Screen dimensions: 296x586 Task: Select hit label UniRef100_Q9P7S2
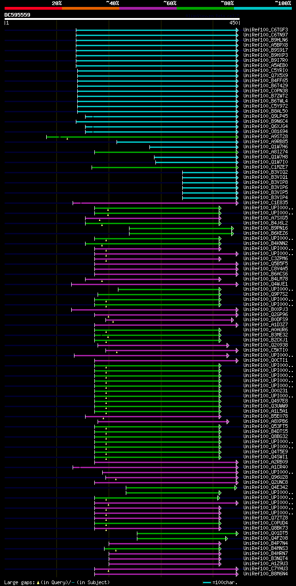265,294
